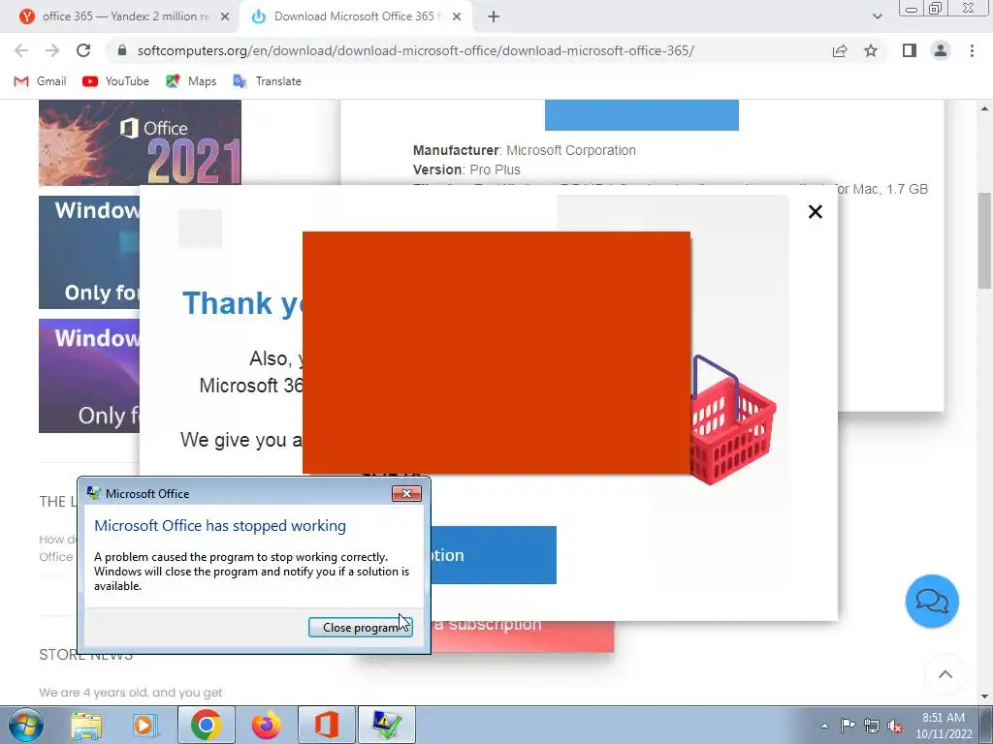Image resolution: width=993 pixels, height=744 pixels.
Task: Open Firefox from taskbar
Action: point(266,725)
